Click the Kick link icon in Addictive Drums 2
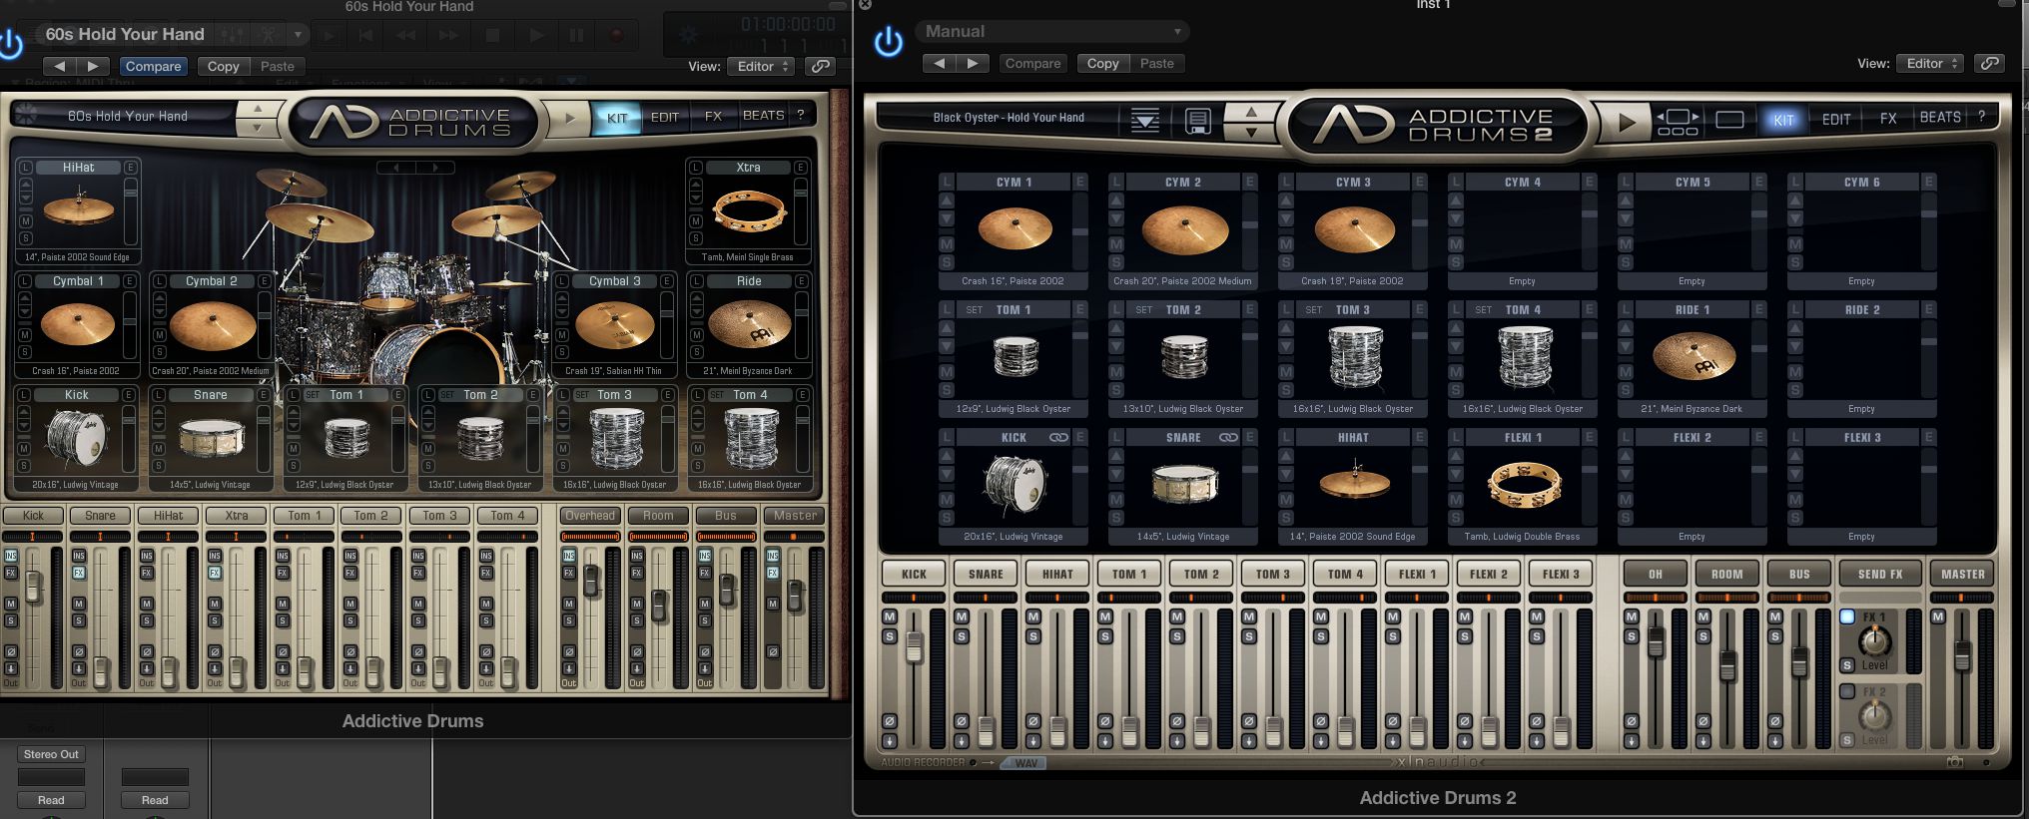 pos(1058,437)
